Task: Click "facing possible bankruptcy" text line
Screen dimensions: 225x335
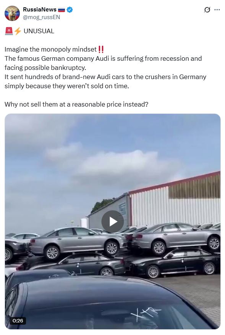Action: [45, 68]
